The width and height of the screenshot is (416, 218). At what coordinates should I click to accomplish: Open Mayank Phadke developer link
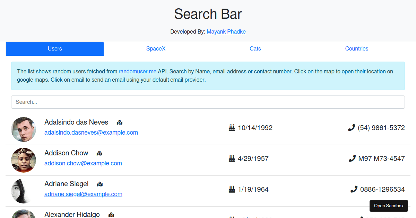point(226,32)
